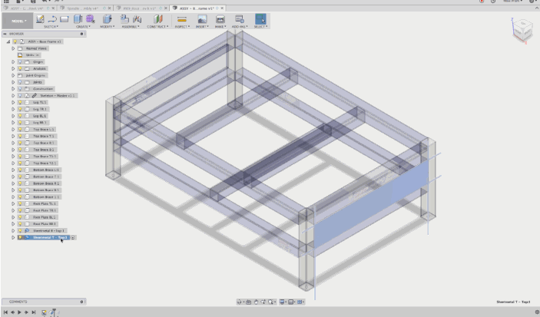This screenshot has height=317, width=540.
Task: Open the MAKE menu
Action: pos(220,27)
